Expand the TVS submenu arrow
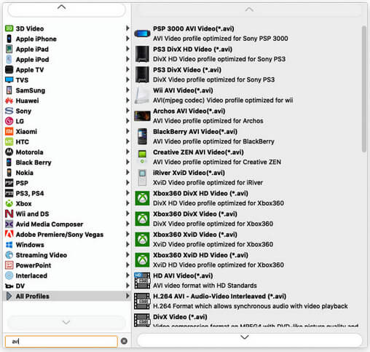This screenshot has height=352, width=370. tap(127, 79)
